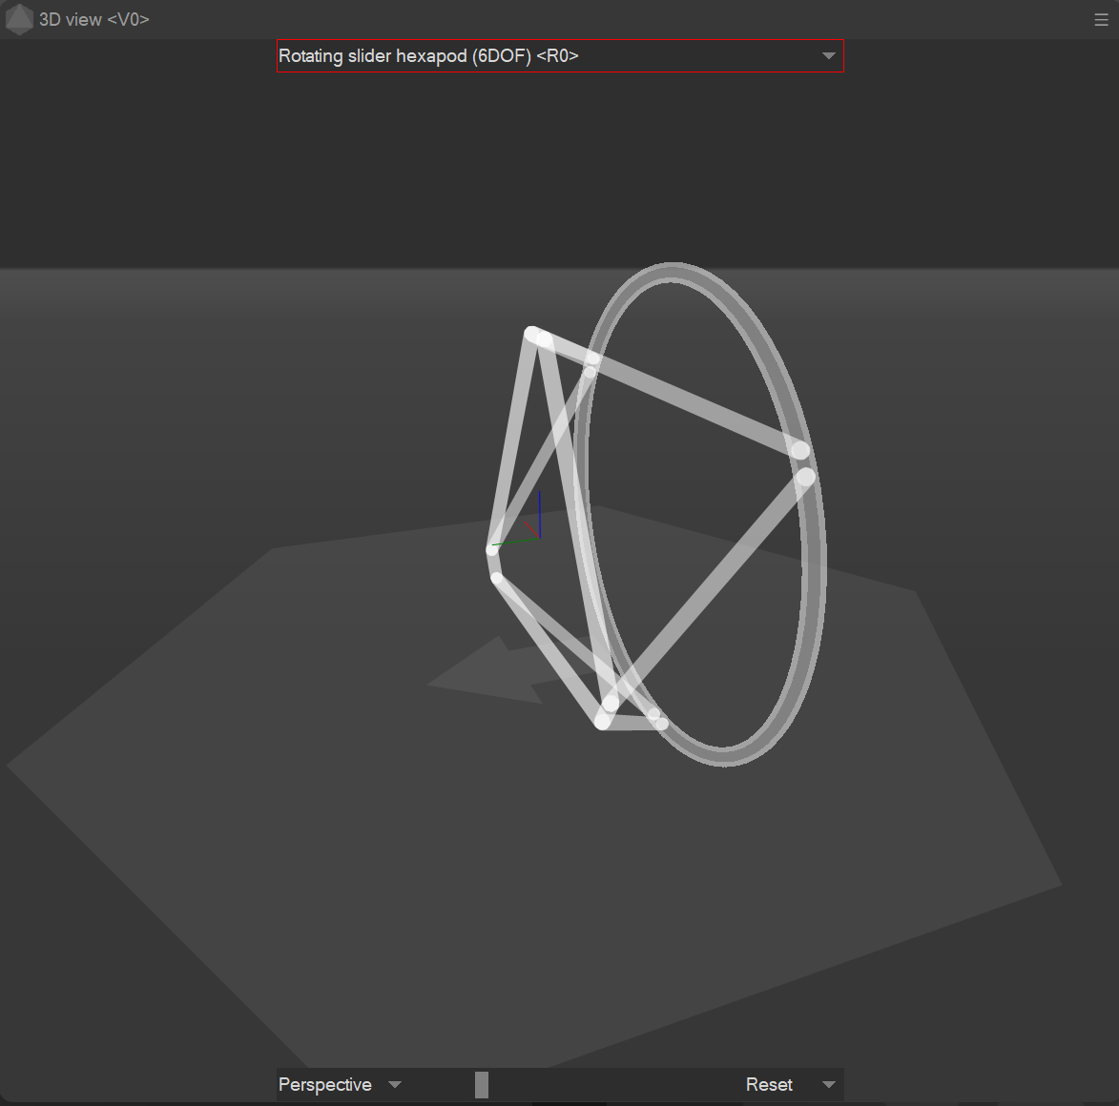Select the top apex joint of the platform
This screenshot has width=1119, height=1106.
(533, 333)
